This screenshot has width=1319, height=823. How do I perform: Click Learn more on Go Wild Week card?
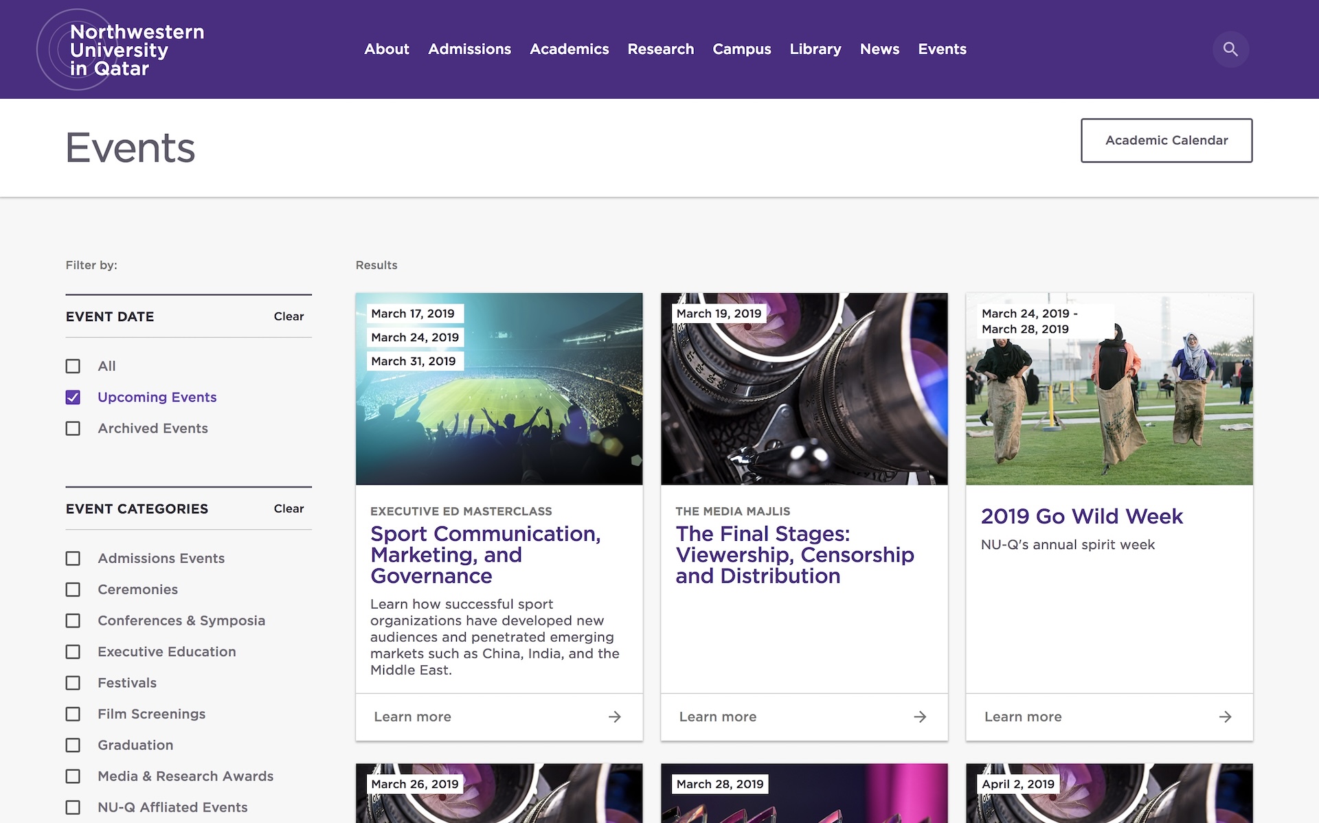coord(1023,717)
